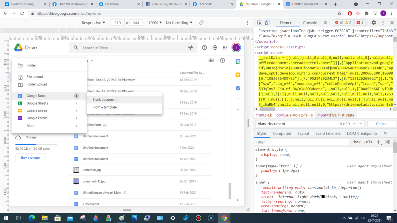Open Drive settings gear icon
397x223 pixels.
tap(215, 48)
